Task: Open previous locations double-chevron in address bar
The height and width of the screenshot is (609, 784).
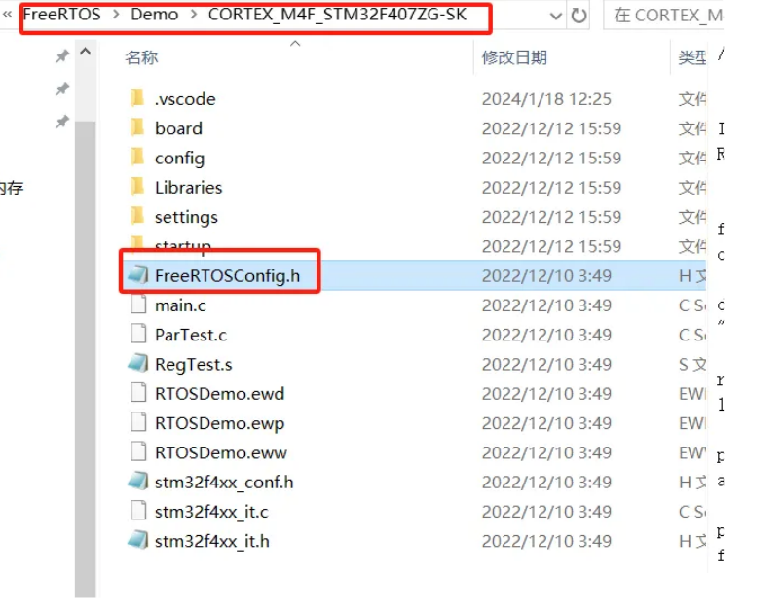Action: point(8,15)
